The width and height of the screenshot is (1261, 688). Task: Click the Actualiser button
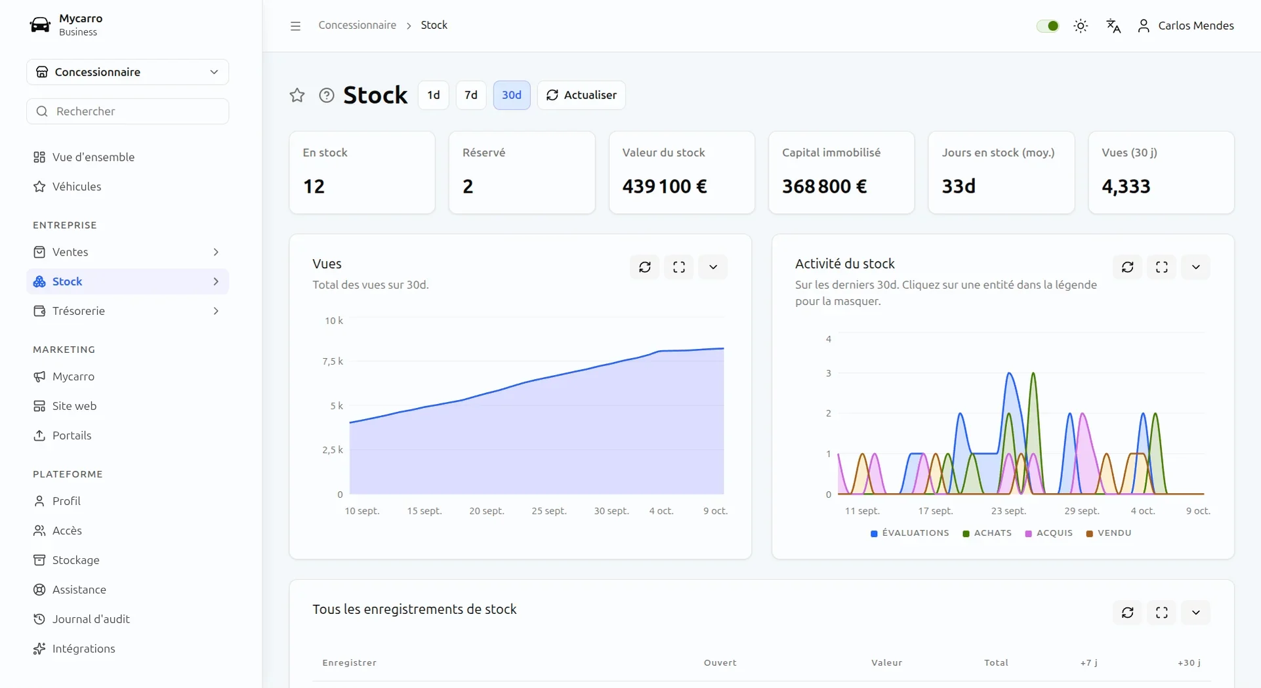pos(581,95)
